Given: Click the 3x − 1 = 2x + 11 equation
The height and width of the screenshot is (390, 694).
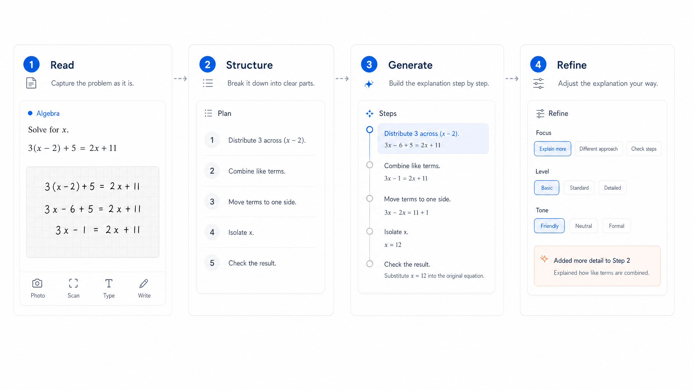Looking at the screenshot, I should 406,178.
